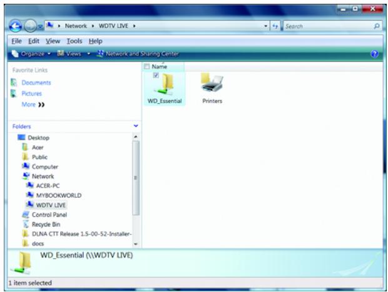Screen dimensions: 388x292
Task: Click Network in the address bar path
Action: click(76, 26)
